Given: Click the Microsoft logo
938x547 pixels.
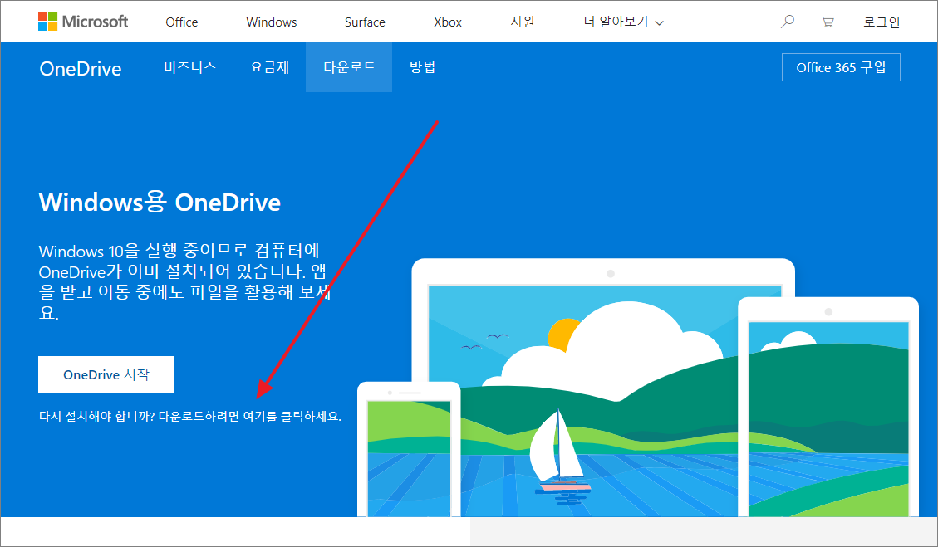Looking at the screenshot, I should pos(83,22).
